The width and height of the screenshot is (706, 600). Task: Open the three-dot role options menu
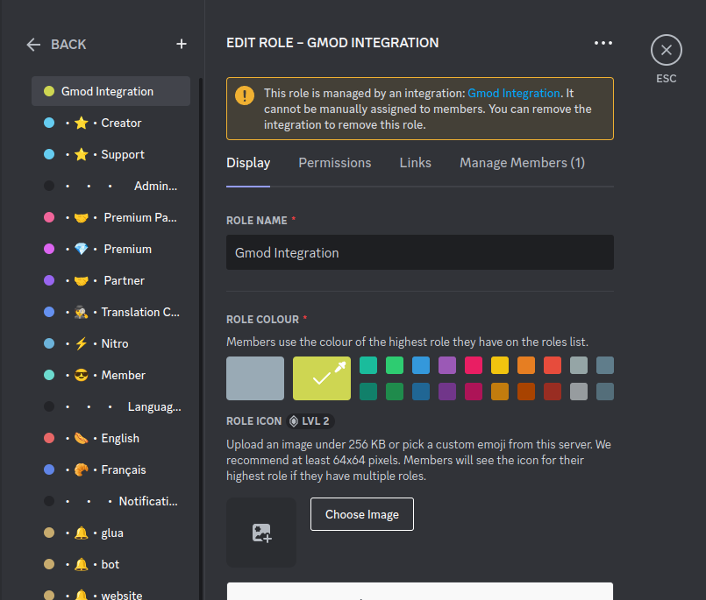603,42
